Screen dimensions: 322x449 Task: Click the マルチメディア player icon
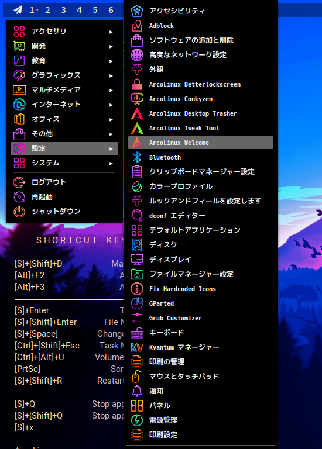pos(19,90)
